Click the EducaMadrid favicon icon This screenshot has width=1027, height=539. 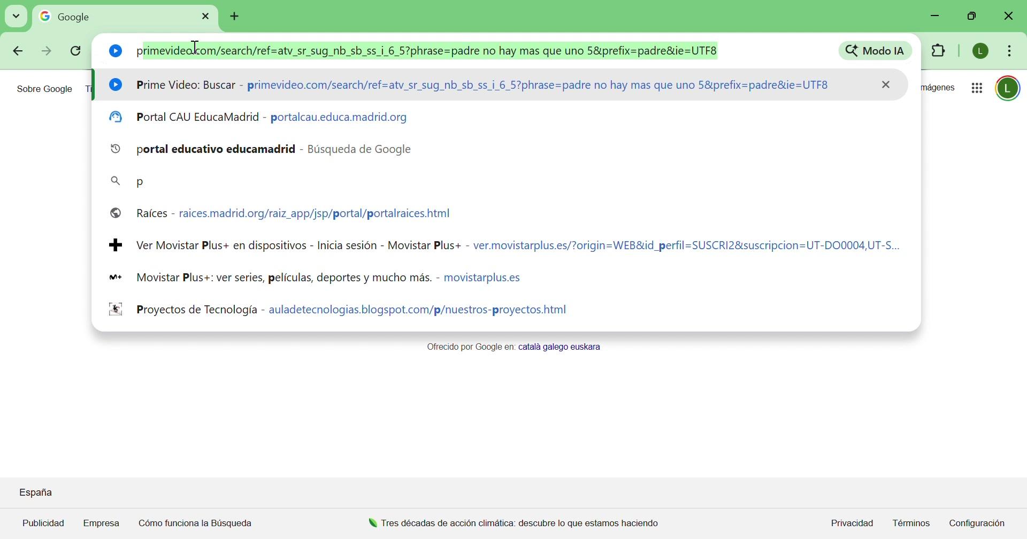[x=116, y=117]
